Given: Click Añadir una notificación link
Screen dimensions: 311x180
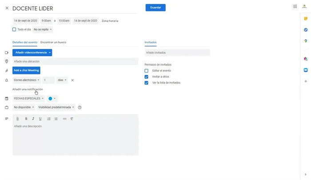Looking at the screenshot, I should 28,89.
